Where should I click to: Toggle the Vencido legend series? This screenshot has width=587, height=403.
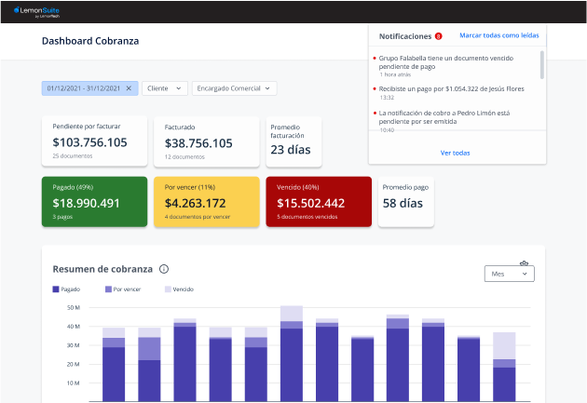coord(179,289)
